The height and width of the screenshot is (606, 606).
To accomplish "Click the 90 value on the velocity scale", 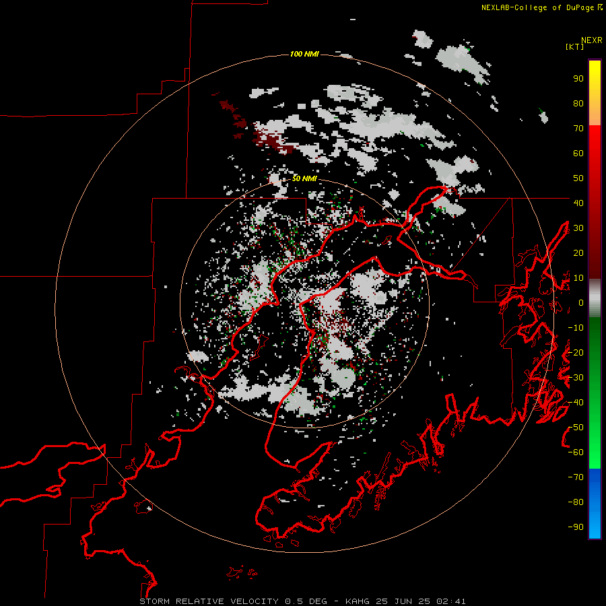I will 578,79.
